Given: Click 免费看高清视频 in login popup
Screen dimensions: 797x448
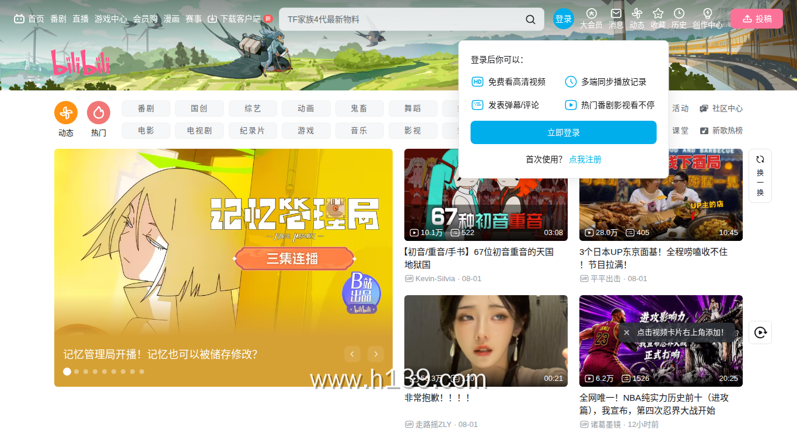Looking at the screenshot, I should (509, 82).
